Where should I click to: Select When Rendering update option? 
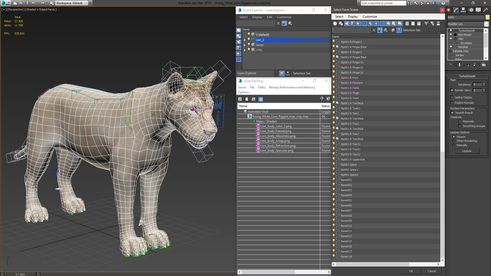point(454,141)
